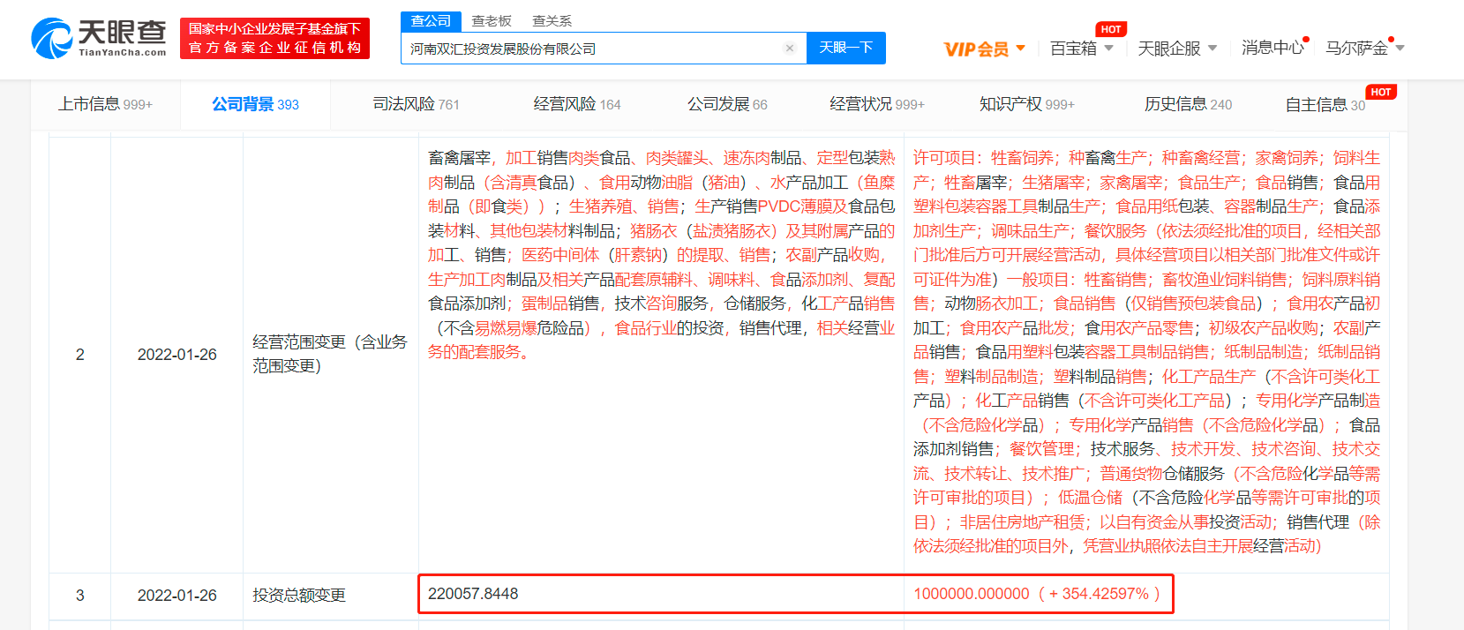This screenshot has width=1464, height=630.
Task: Switch to the 查关系 search tab
Action: tap(552, 20)
